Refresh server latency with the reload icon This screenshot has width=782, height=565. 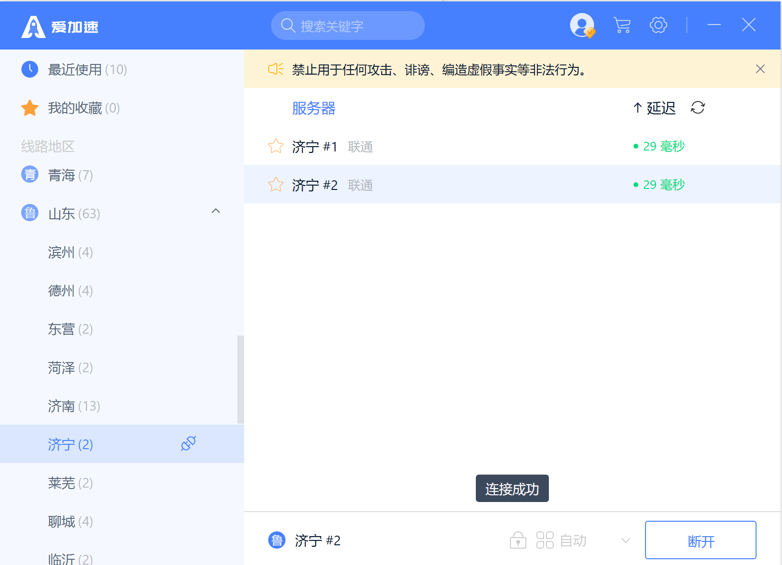click(697, 108)
